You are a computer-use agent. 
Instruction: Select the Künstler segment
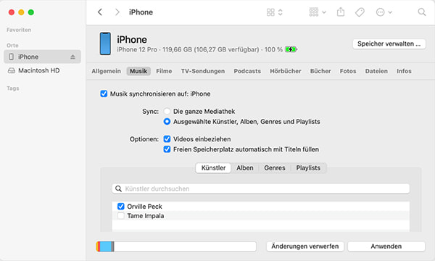point(213,168)
